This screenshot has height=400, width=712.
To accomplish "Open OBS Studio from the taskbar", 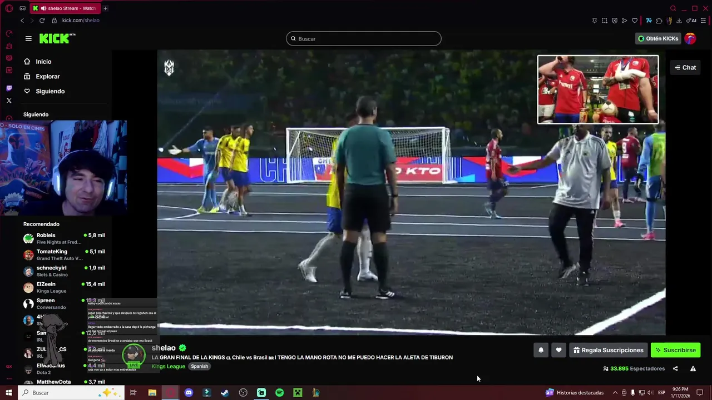I will [x=243, y=393].
